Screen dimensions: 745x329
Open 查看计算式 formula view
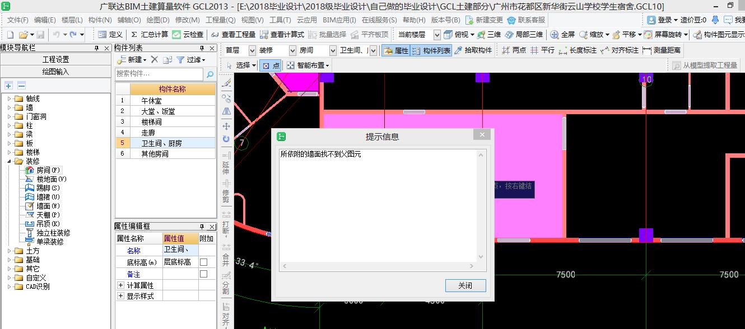pos(281,35)
